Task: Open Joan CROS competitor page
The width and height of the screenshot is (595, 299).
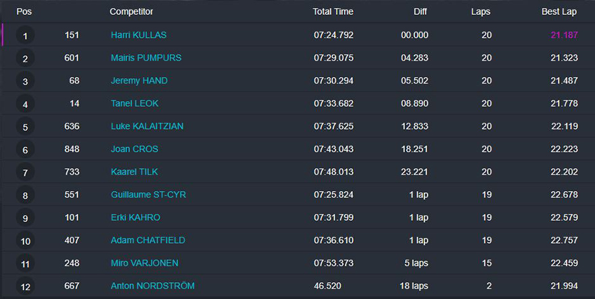Action: pyautogui.click(x=134, y=149)
